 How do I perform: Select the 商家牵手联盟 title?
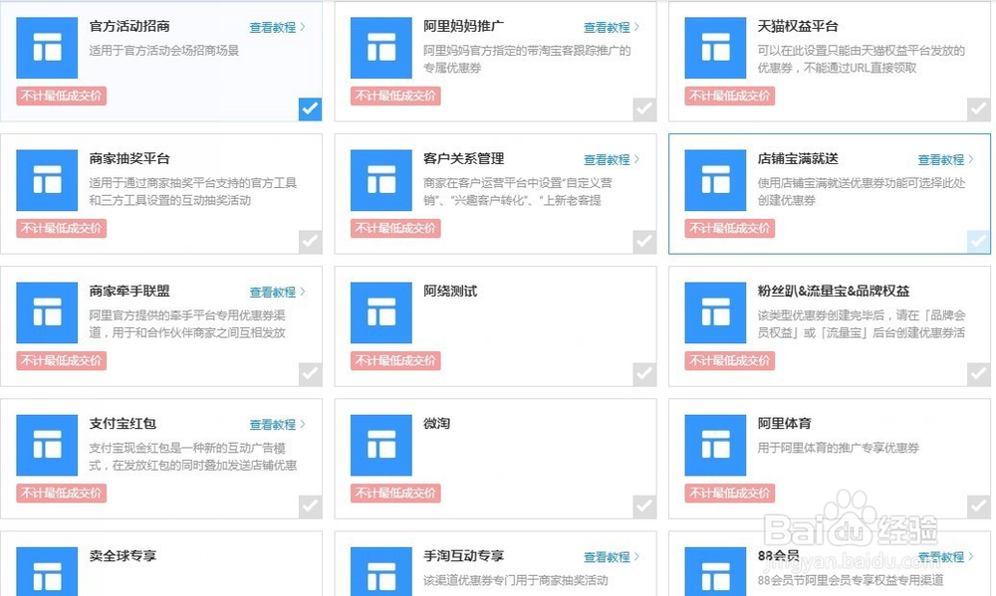tap(129, 292)
